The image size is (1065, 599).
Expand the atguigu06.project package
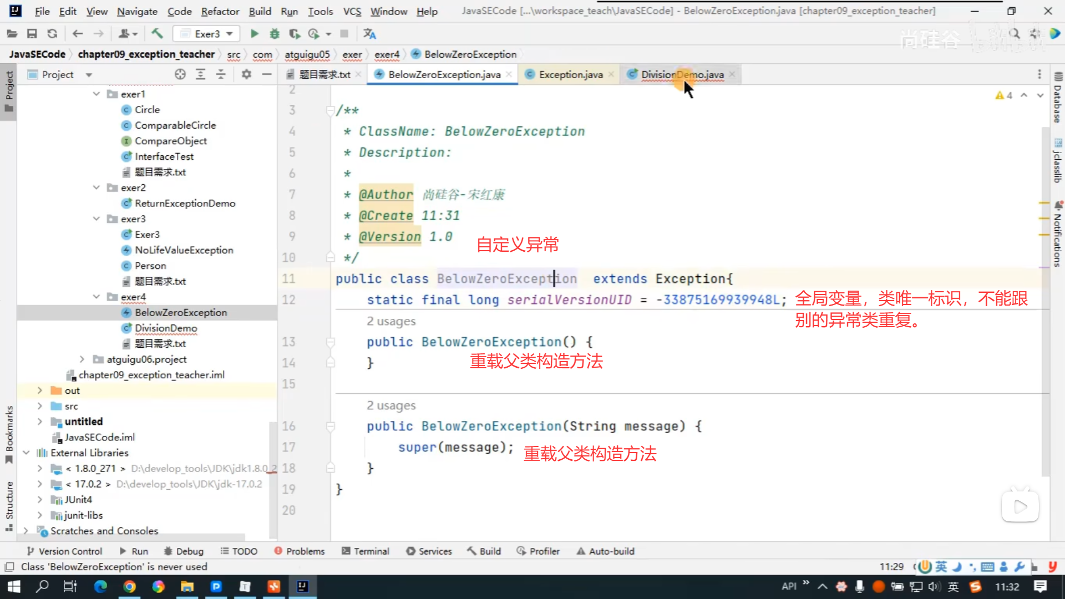[82, 359]
